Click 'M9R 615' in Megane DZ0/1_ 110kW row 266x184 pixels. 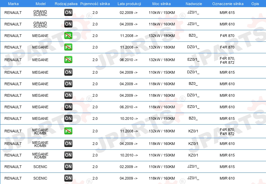pos(227,72)
